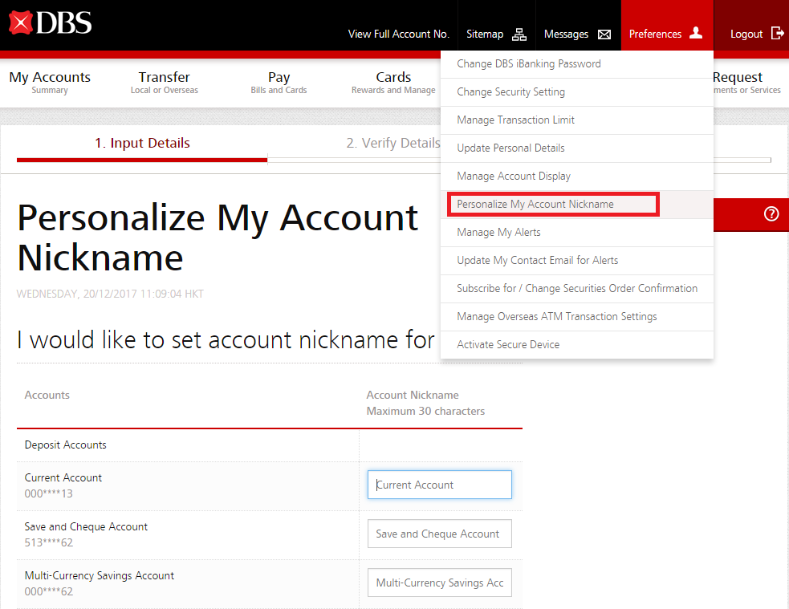Expand the Pay bills and cards menu
The width and height of the screenshot is (789, 609).
279,82
